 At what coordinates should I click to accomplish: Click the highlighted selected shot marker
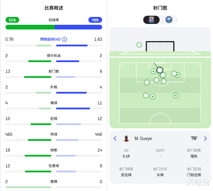pyautogui.click(x=160, y=70)
